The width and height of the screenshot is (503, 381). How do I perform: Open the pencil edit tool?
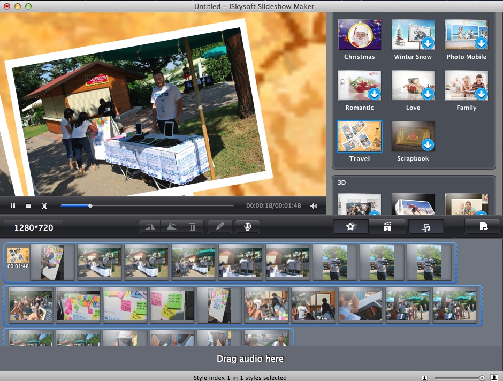click(x=220, y=226)
